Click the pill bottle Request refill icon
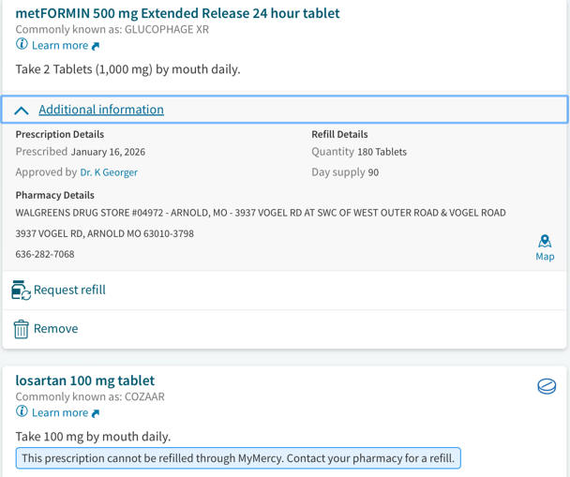The width and height of the screenshot is (570, 477). 21,291
